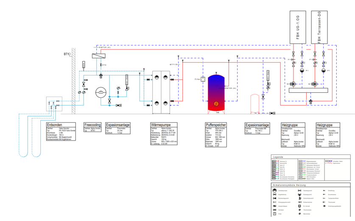This screenshot has height=221, width=355.
Task: Select the Entlüftung legend symbol
Action: [324, 191]
